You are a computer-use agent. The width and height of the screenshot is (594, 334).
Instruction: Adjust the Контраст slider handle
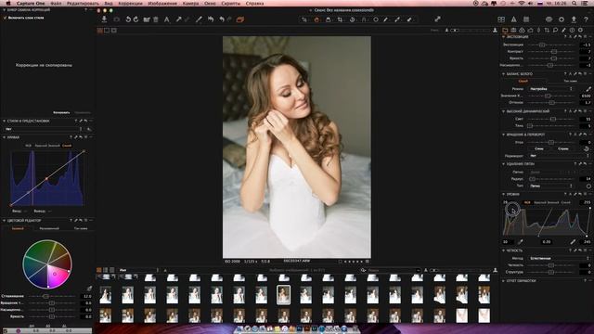point(554,52)
